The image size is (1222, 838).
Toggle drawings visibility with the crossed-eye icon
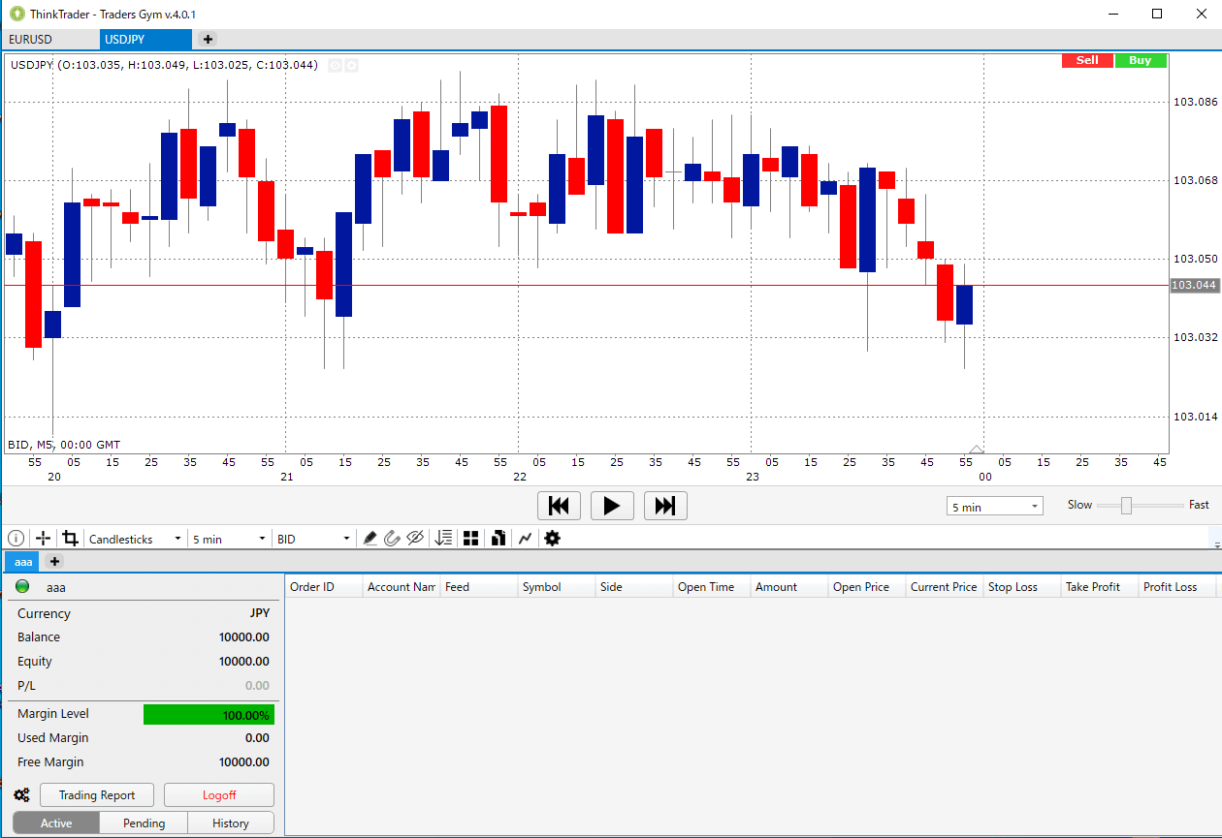pyautogui.click(x=415, y=538)
